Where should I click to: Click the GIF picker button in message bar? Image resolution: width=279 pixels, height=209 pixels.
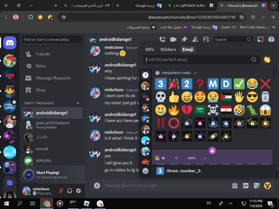coord(246,186)
